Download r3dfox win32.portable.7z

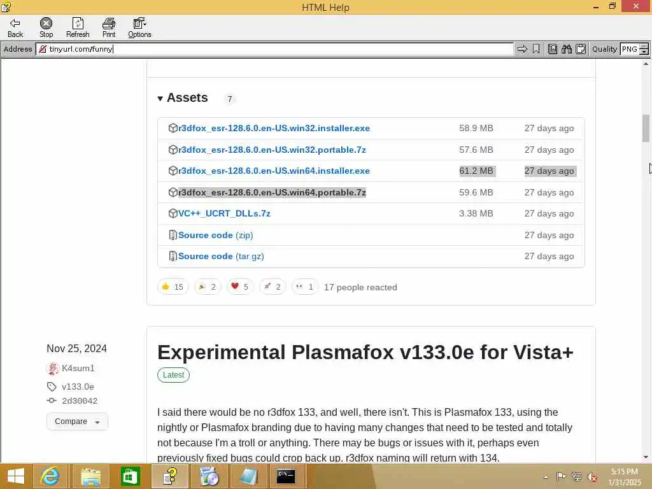(x=272, y=150)
